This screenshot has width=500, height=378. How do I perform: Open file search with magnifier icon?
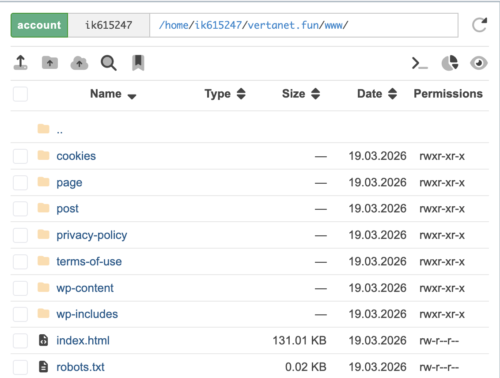click(x=109, y=63)
